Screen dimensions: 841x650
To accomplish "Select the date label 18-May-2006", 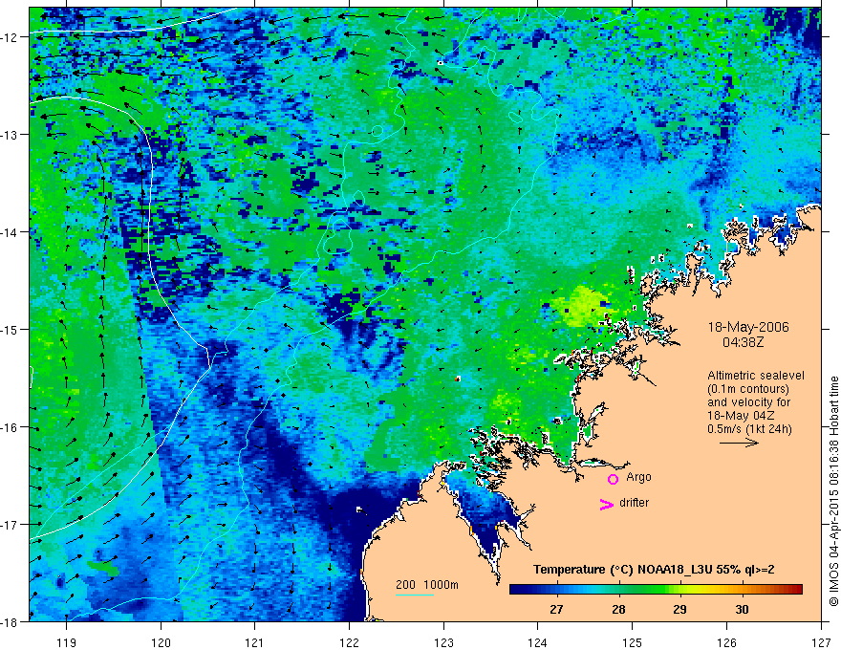I will pos(748,327).
